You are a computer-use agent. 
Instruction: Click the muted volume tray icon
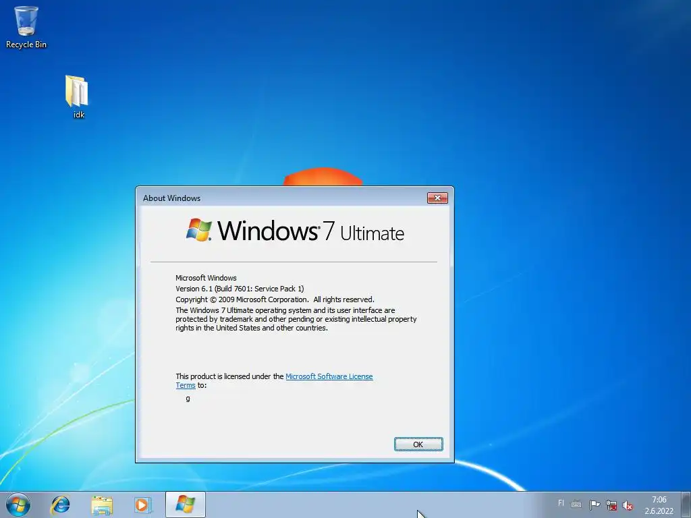628,505
